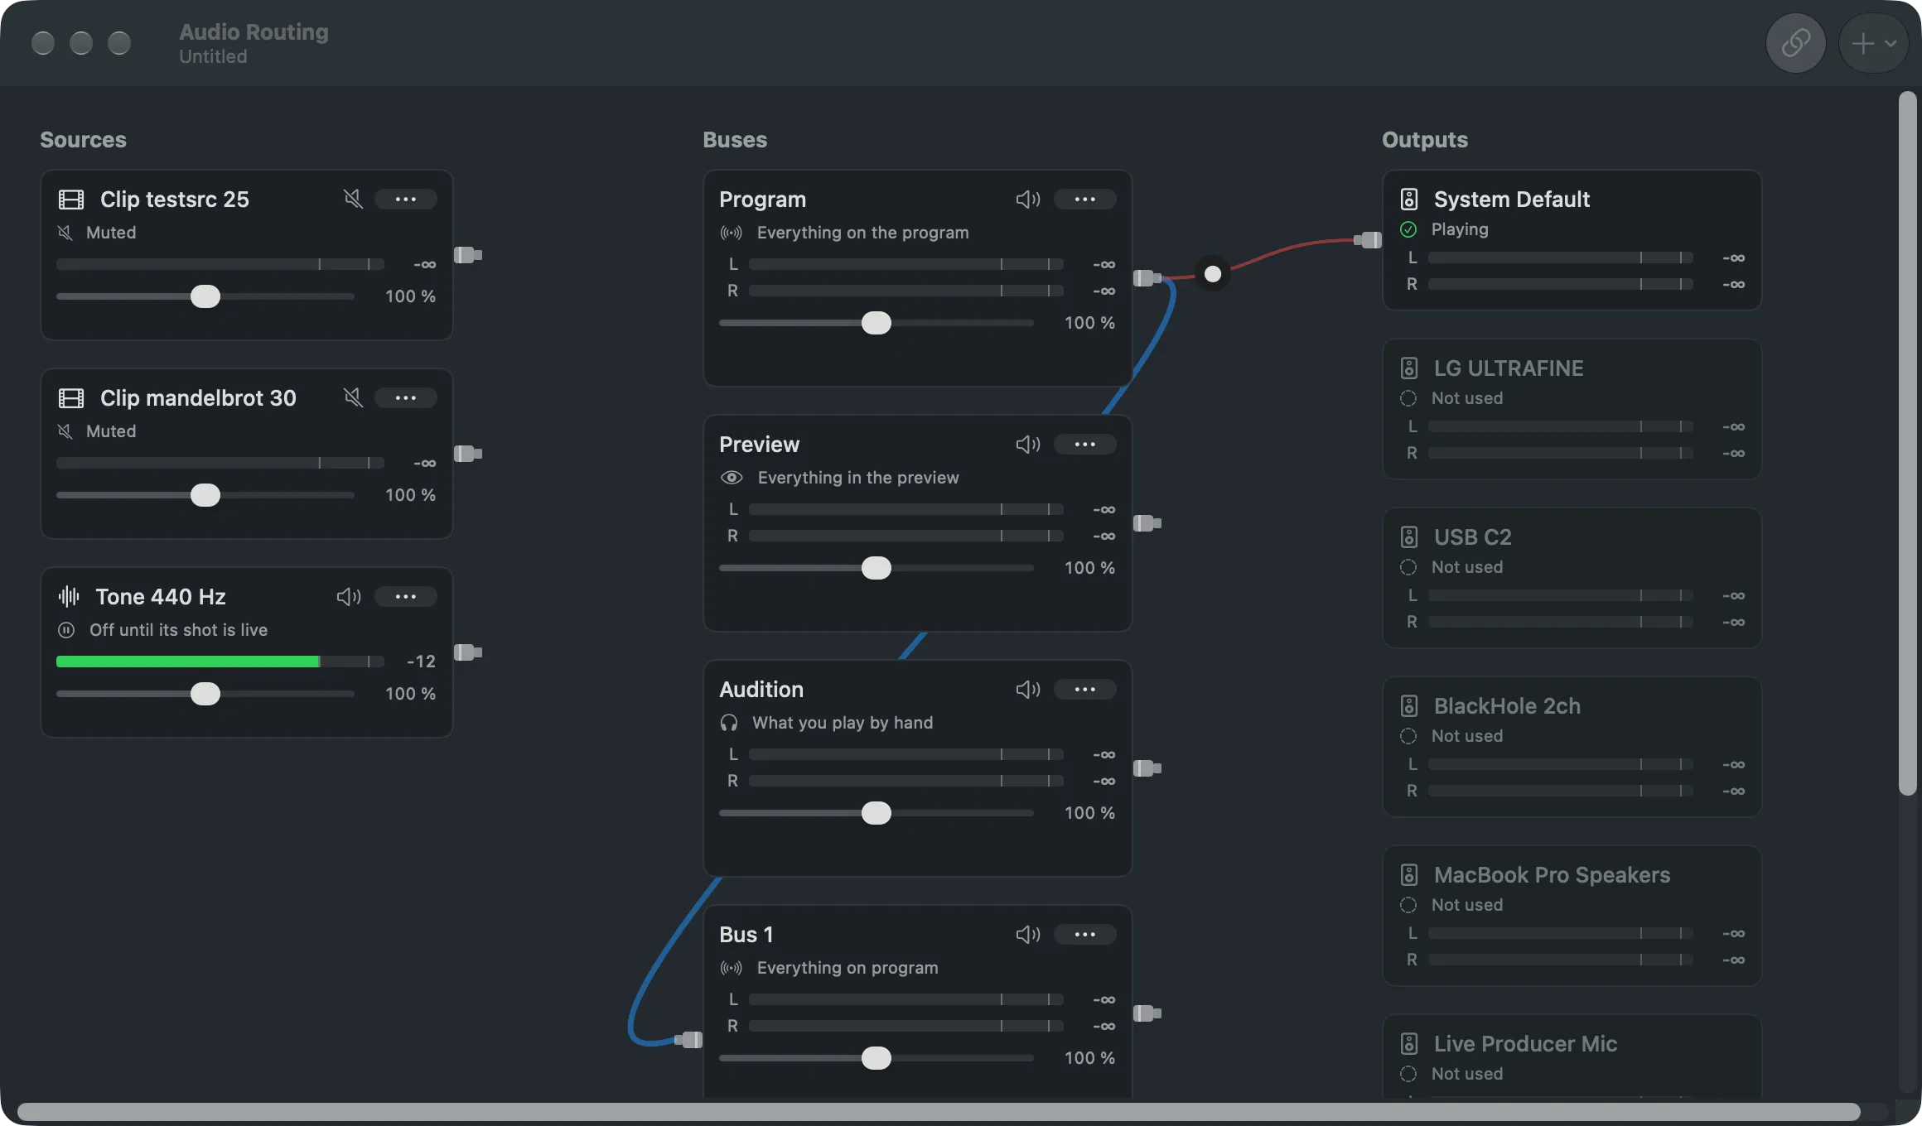Mute the Tone 440 Hz source
This screenshot has height=1126, width=1922.
(349, 596)
